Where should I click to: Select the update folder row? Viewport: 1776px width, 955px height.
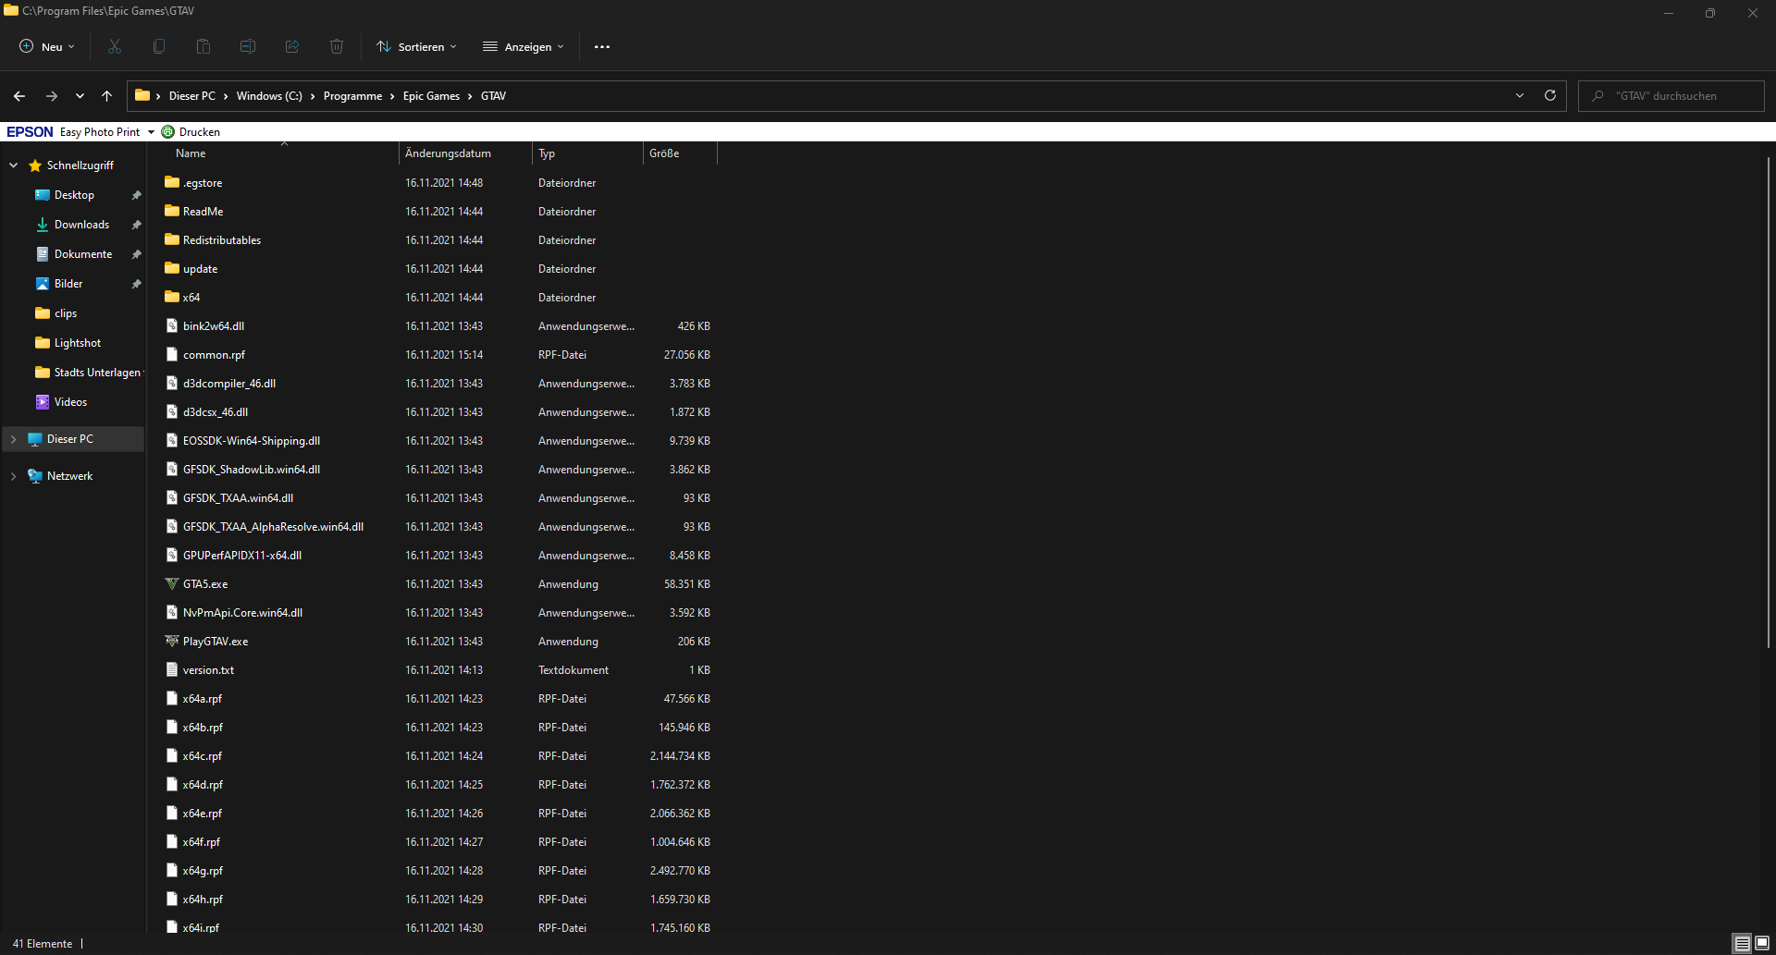[439, 268]
